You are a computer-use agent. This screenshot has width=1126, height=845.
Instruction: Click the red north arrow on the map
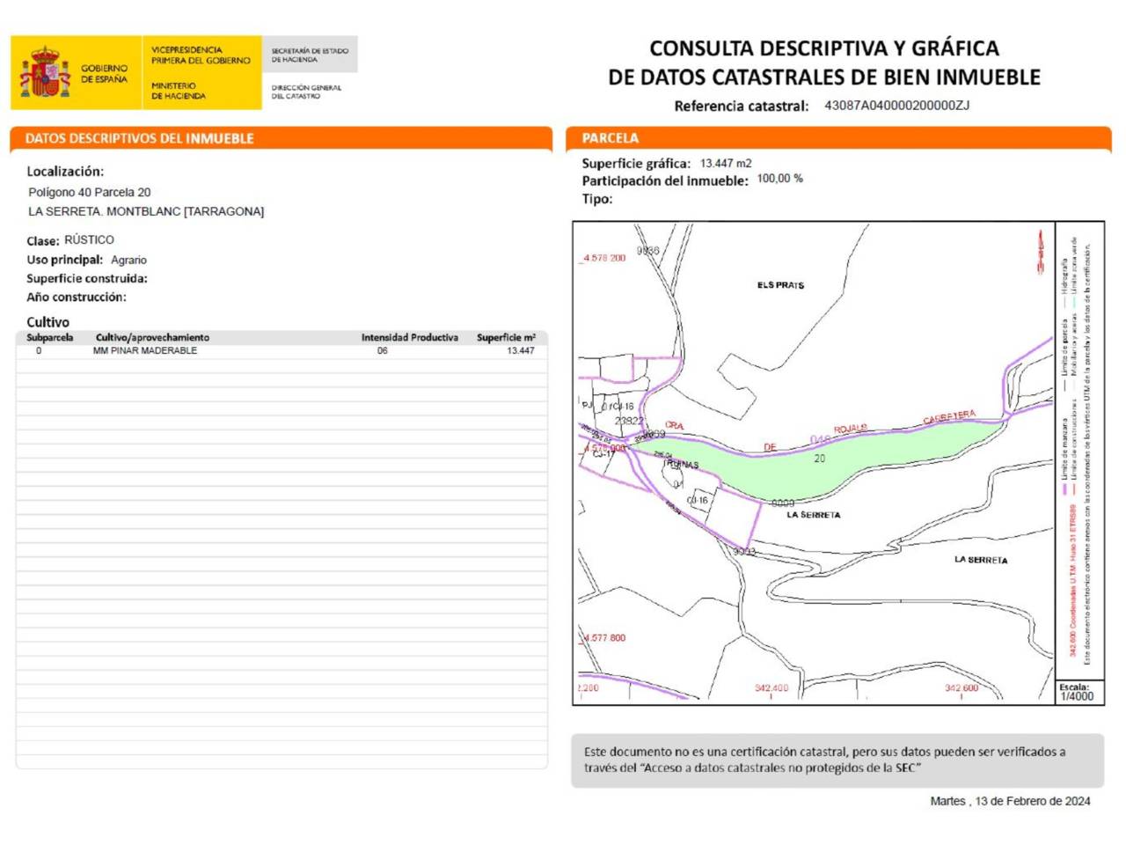(1041, 252)
